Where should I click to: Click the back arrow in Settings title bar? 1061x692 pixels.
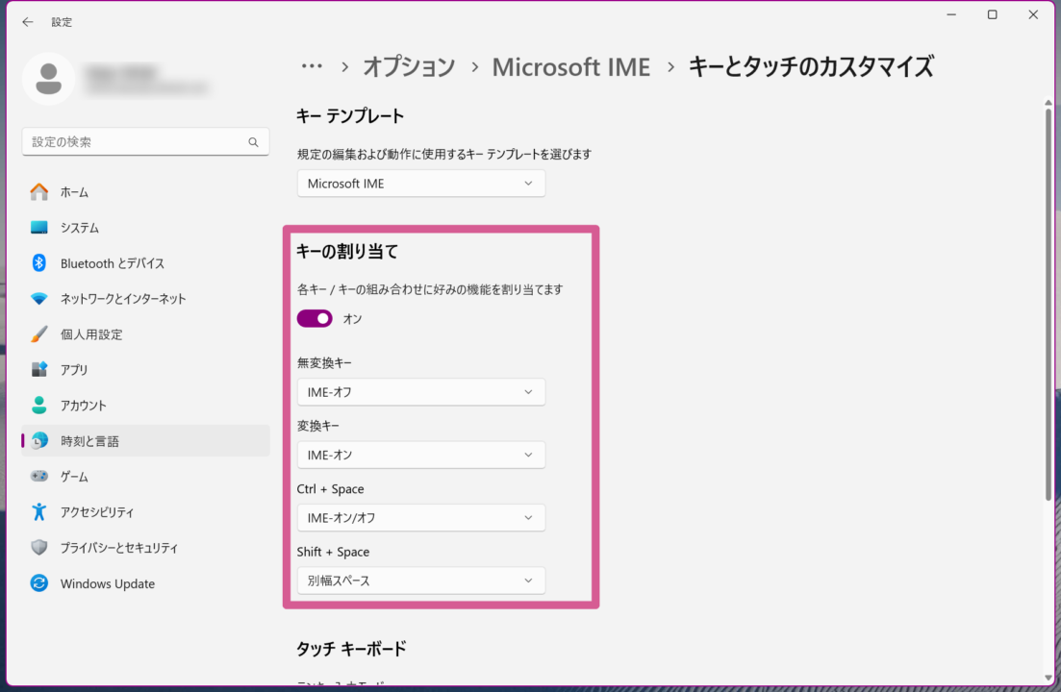[27, 22]
